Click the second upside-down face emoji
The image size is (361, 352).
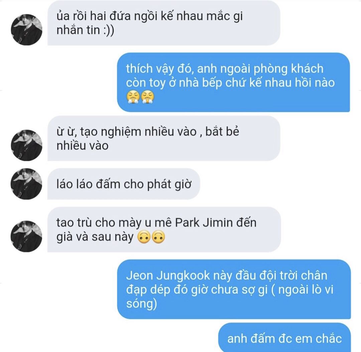158,237
